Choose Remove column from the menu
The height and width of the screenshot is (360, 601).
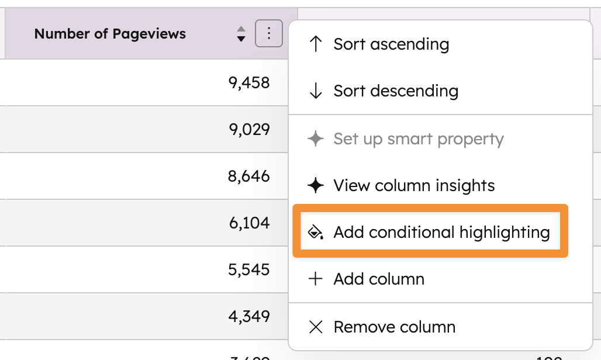click(x=395, y=327)
